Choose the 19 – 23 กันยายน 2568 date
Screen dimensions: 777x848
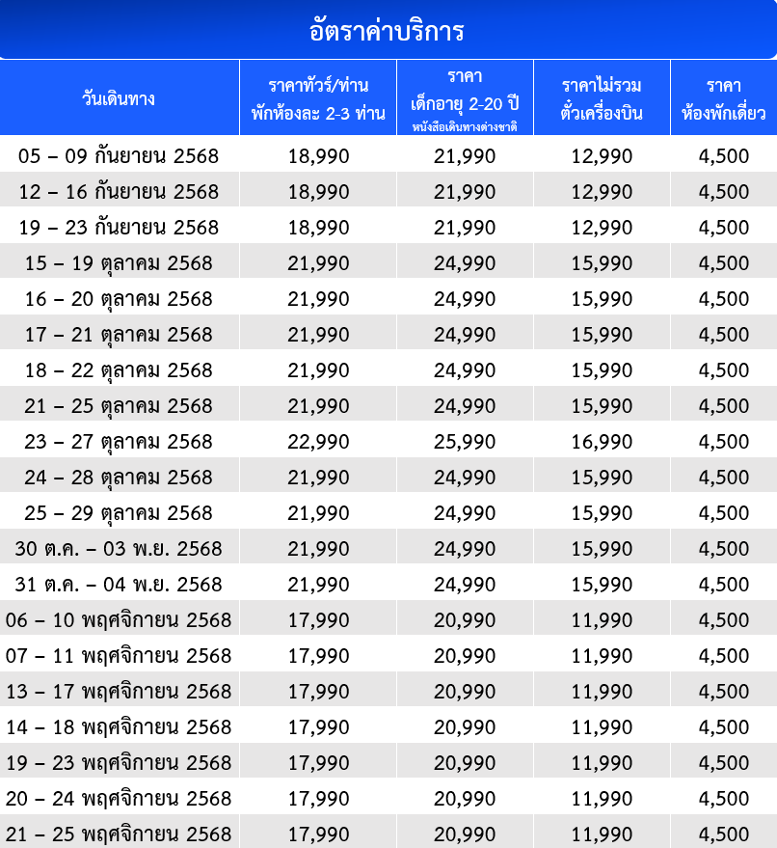click(x=119, y=228)
